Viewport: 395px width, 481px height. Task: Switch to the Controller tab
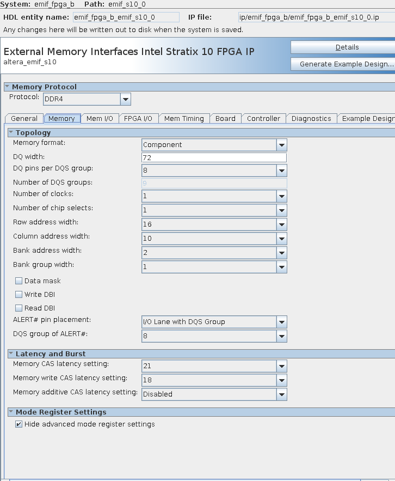263,119
